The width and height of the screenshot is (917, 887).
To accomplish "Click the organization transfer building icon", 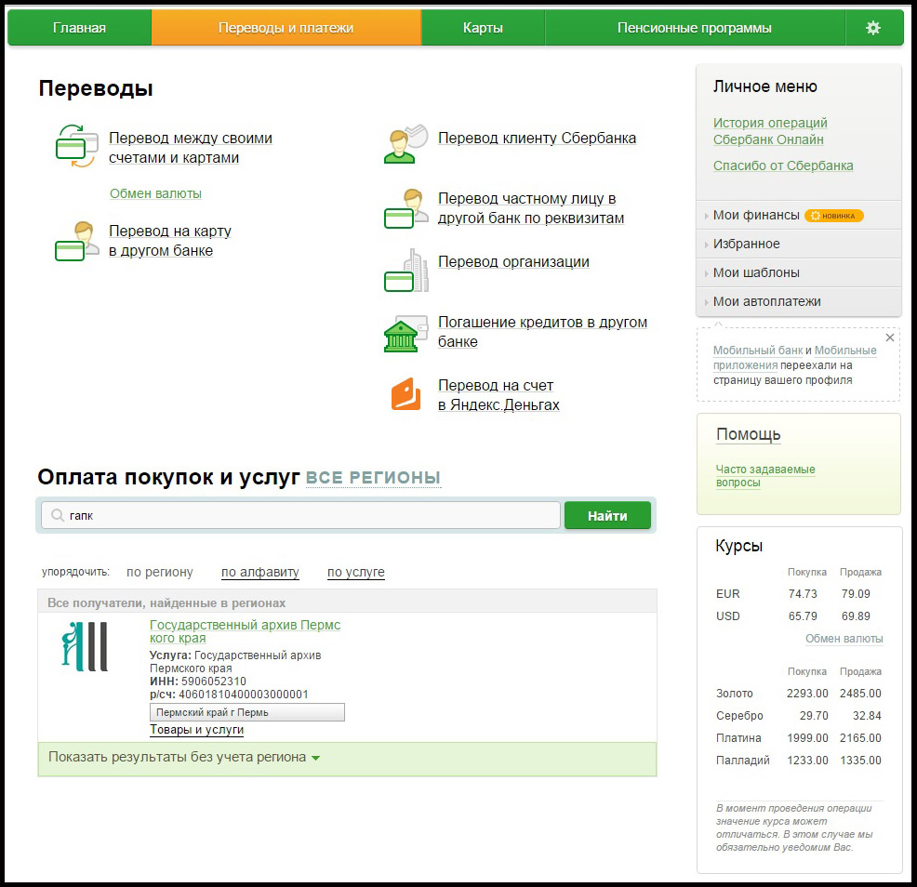I will (x=405, y=271).
